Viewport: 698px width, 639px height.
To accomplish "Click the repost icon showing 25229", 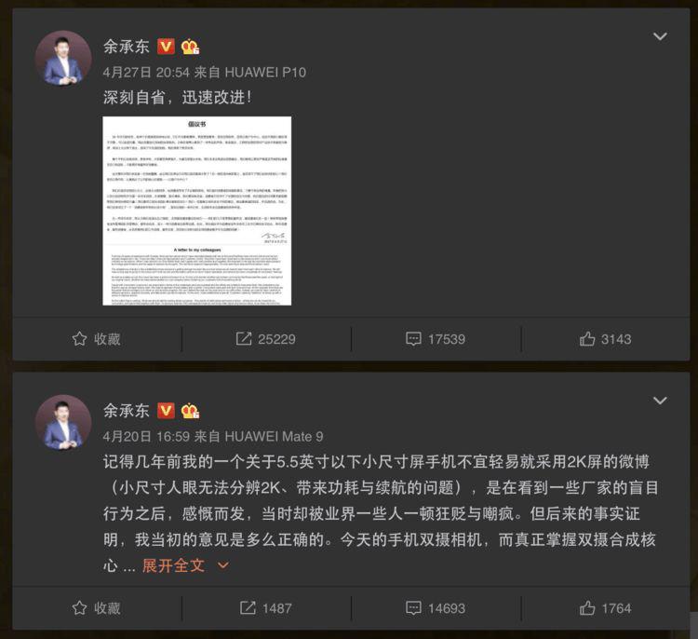I will (x=244, y=339).
